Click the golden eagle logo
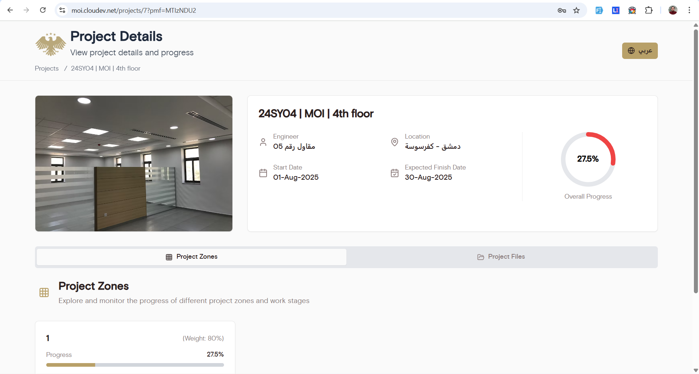The image size is (699, 374). 51,44
